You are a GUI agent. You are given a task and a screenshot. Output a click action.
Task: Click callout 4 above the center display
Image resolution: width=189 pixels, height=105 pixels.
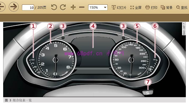coord(93,26)
